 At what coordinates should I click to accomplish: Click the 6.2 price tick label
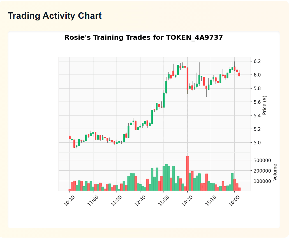coord(257,61)
